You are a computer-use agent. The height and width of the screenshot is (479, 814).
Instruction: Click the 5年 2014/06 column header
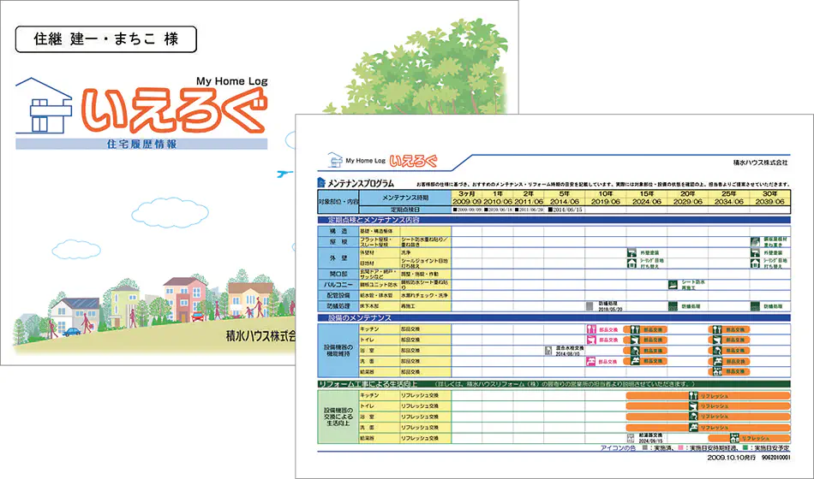coord(565,198)
